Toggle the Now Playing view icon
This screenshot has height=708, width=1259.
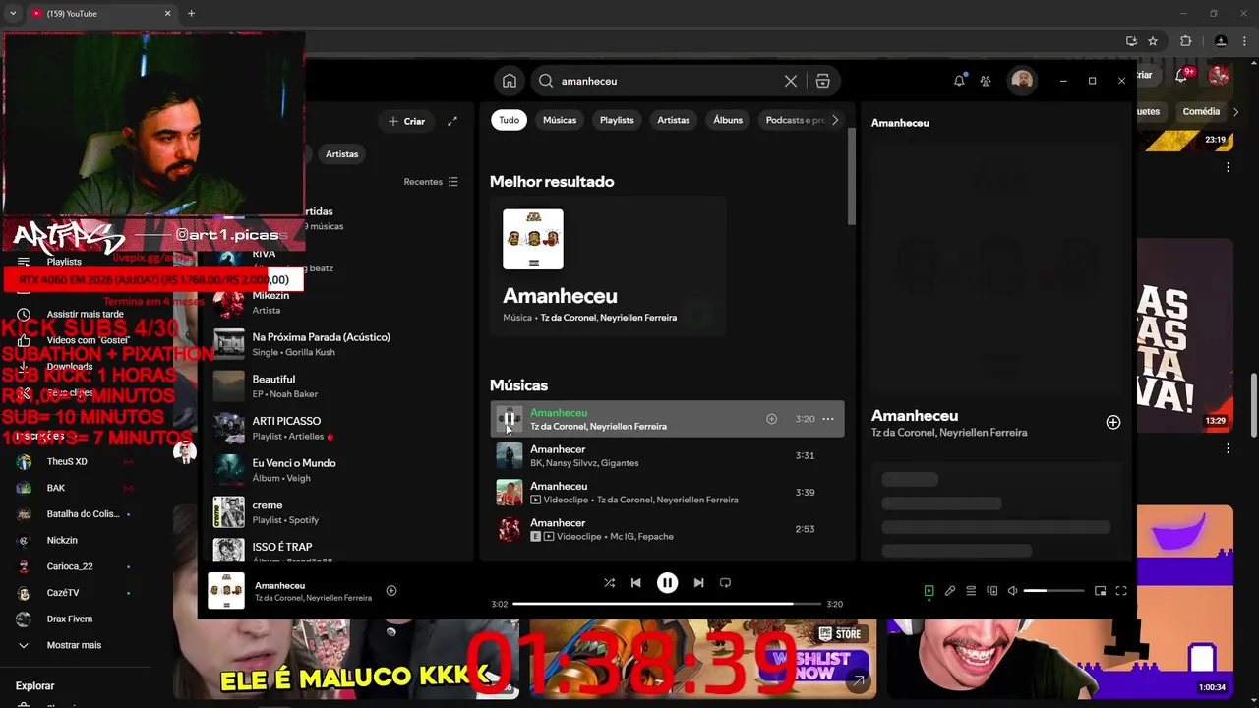(x=929, y=591)
